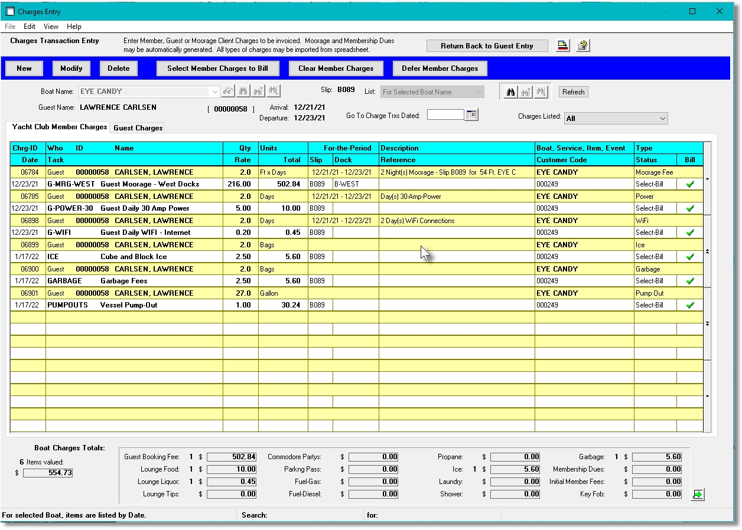Open the Charges Listed dropdown

click(x=662, y=119)
